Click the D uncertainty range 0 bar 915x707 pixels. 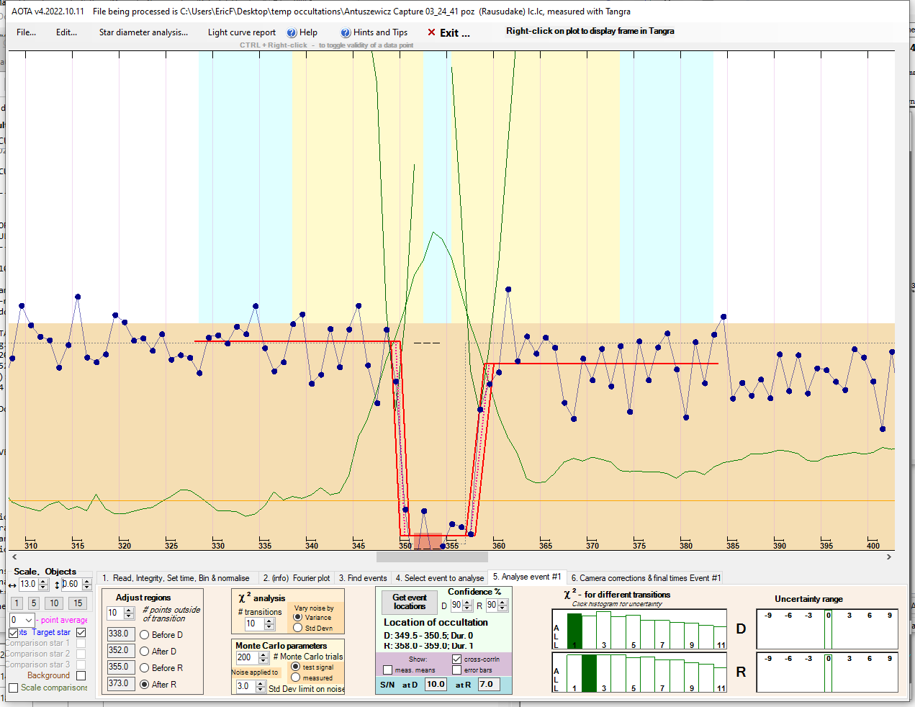pyautogui.click(x=828, y=629)
